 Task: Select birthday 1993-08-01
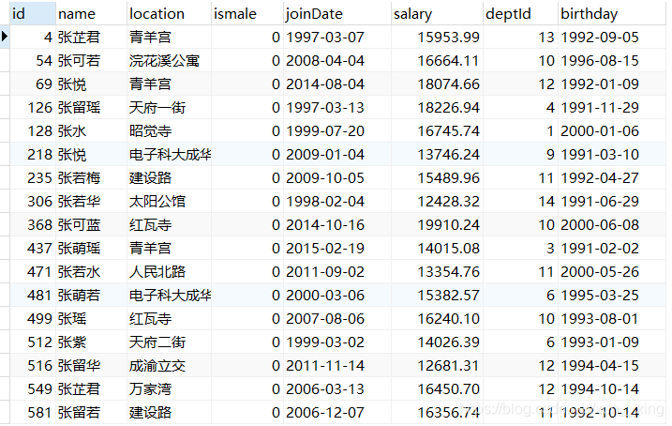(612, 319)
